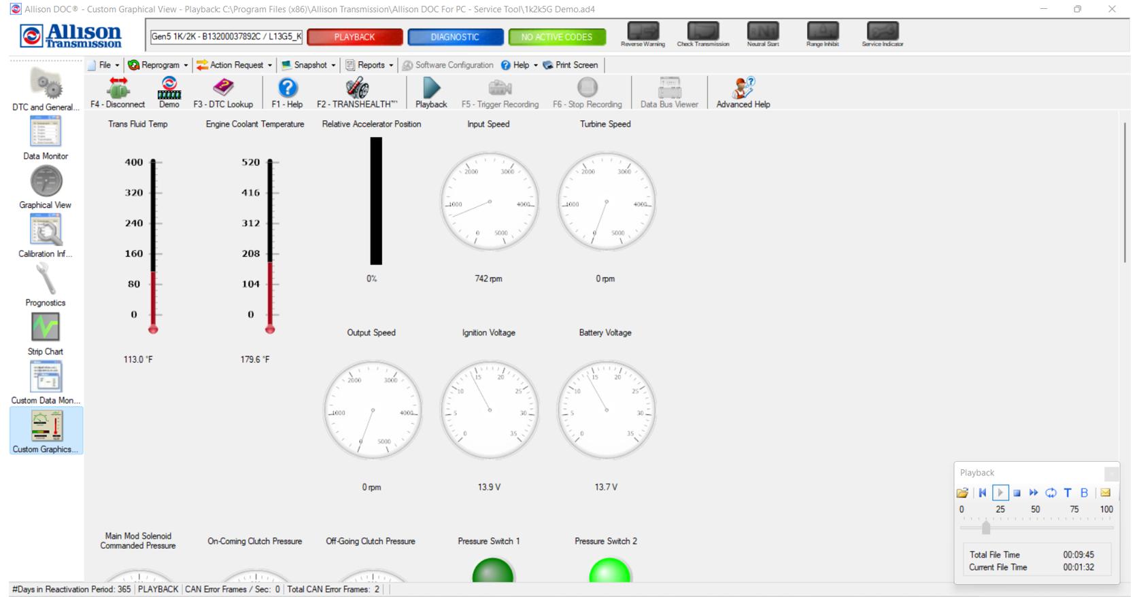Click F4 - Disconnect in the toolbar
Screen dimensions: 1139x597
pyautogui.click(x=118, y=93)
